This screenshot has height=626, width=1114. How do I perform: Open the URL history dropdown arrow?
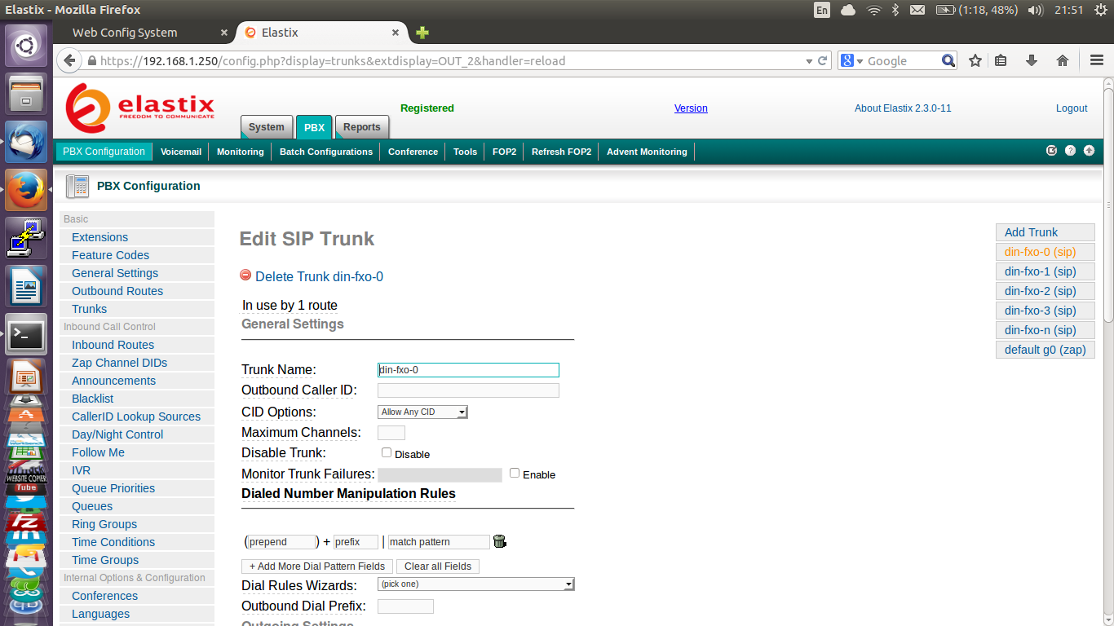pyautogui.click(x=809, y=60)
